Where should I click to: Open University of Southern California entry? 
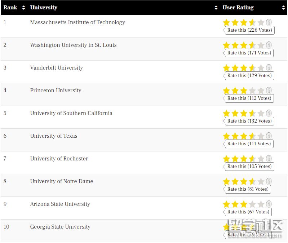tap(71, 113)
